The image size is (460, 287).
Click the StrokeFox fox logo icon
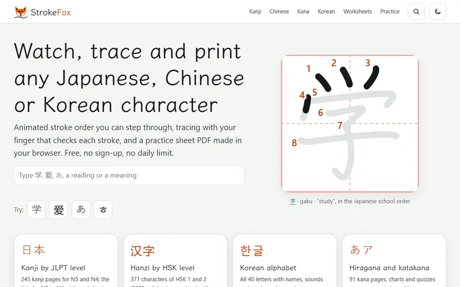coord(21,12)
